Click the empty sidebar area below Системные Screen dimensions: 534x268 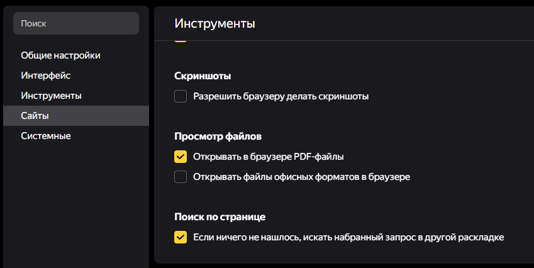75,201
